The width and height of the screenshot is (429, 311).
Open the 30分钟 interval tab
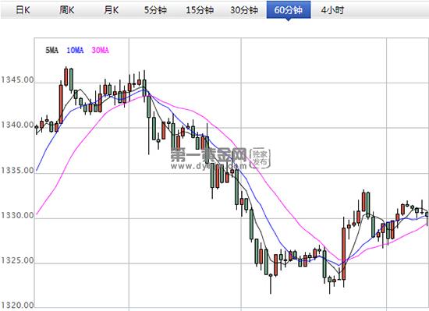coord(244,10)
